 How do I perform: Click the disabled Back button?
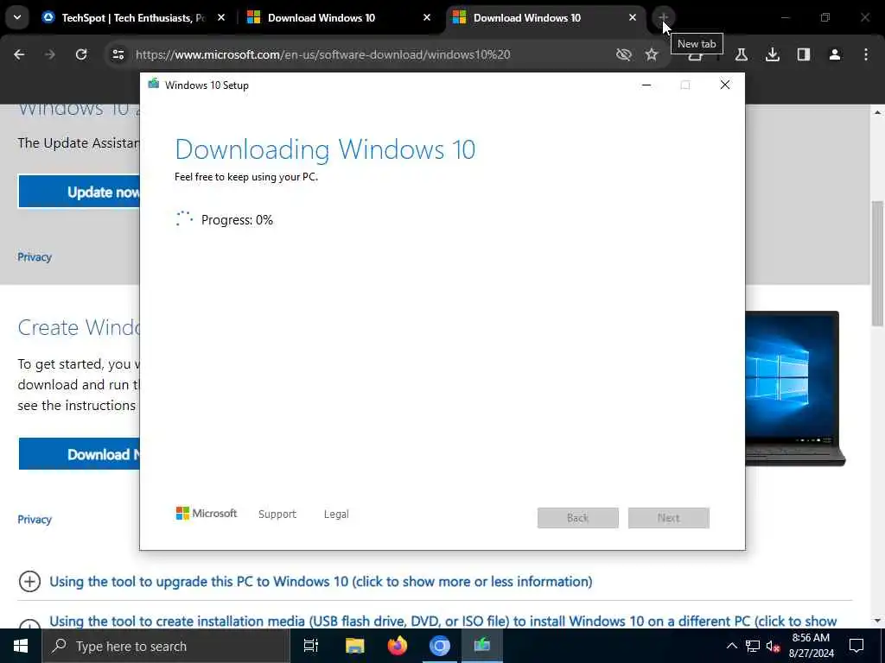[578, 518]
